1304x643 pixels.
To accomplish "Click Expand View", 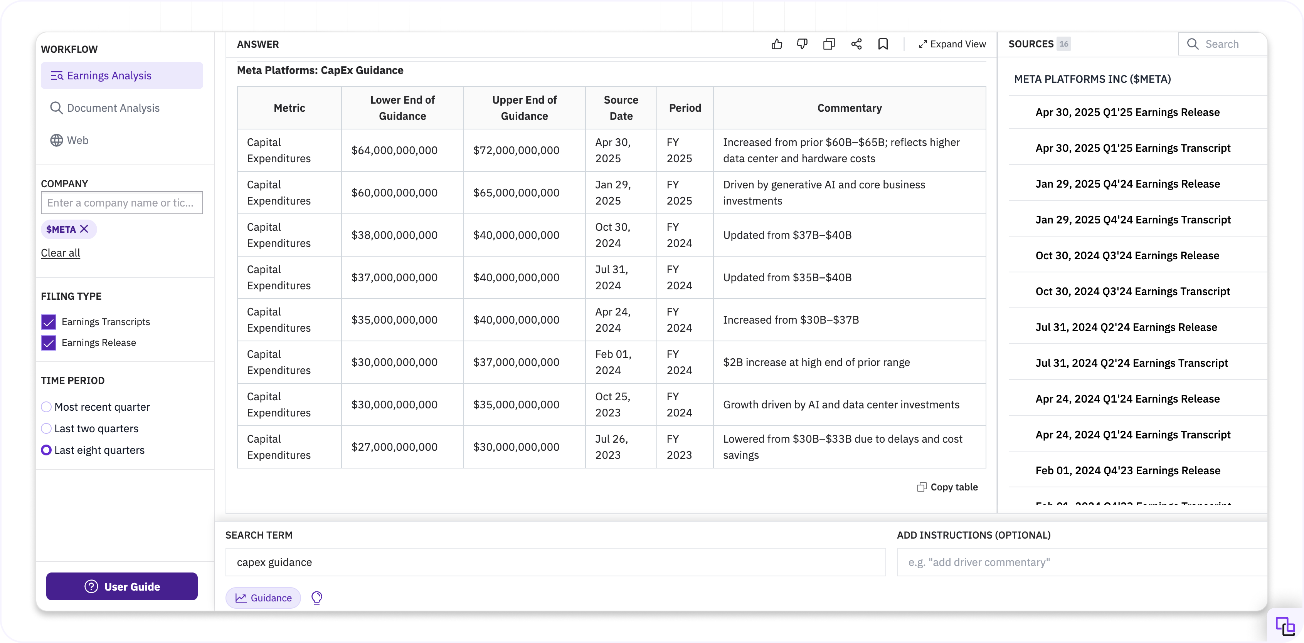I will pyautogui.click(x=952, y=44).
